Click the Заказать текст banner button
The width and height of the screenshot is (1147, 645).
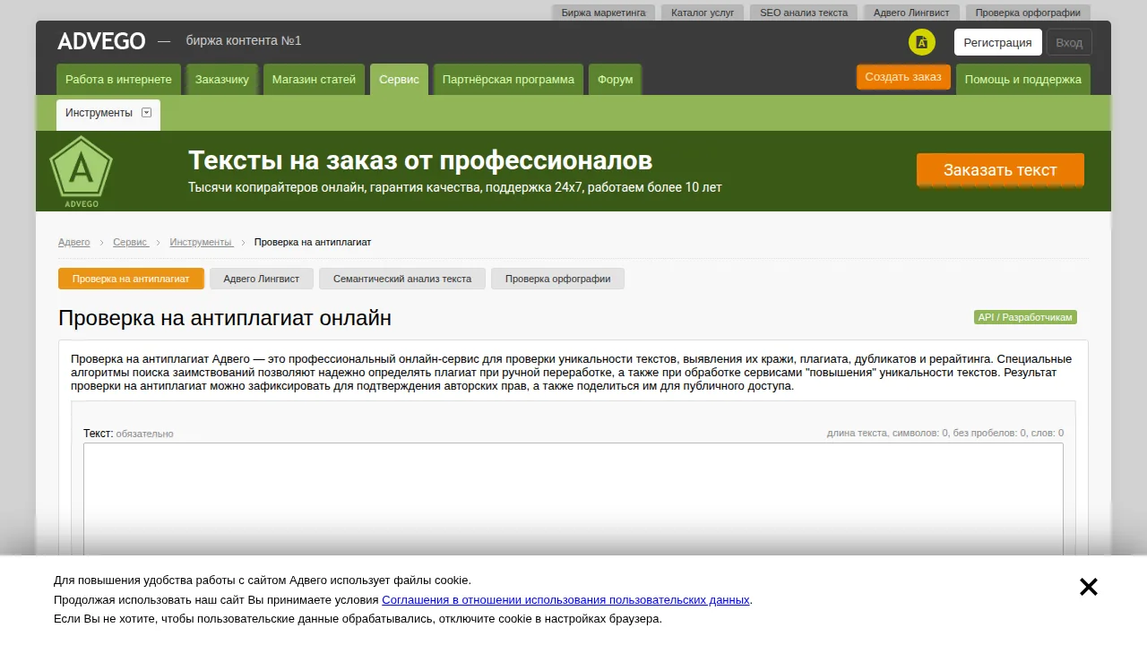coord(1000,170)
